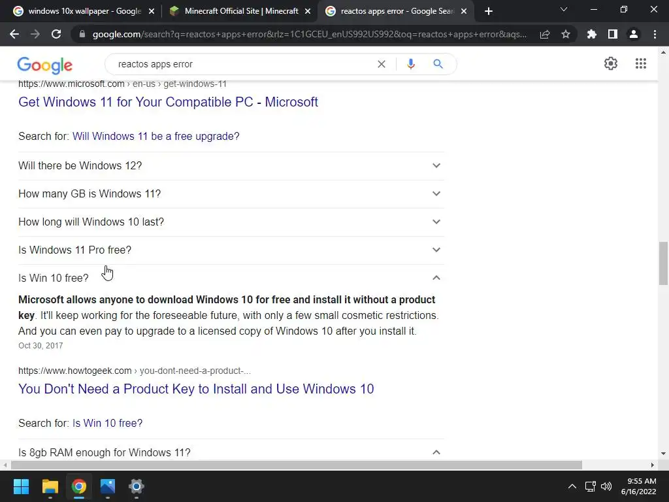The image size is (669, 502).
Task: Switch to Minecraft Official Site tab
Action: pyautogui.click(x=240, y=11)
